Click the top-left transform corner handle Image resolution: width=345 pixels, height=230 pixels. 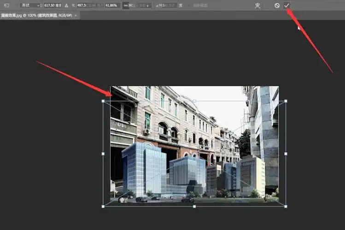(103, 101)
